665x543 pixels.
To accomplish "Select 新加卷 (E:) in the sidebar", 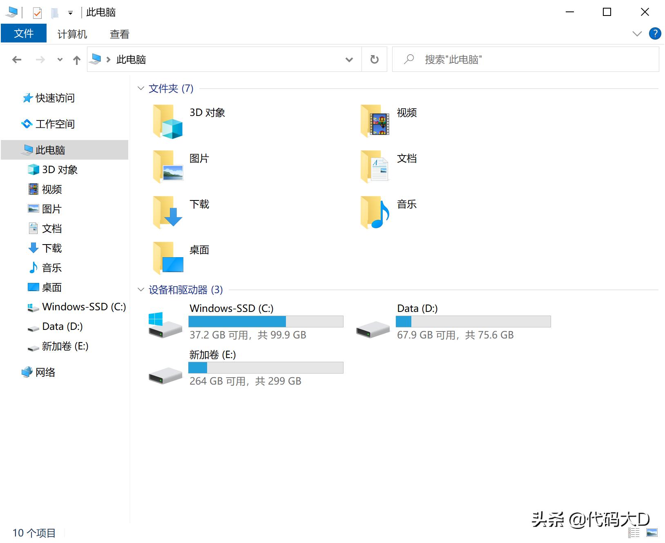I will coord(63,346).
